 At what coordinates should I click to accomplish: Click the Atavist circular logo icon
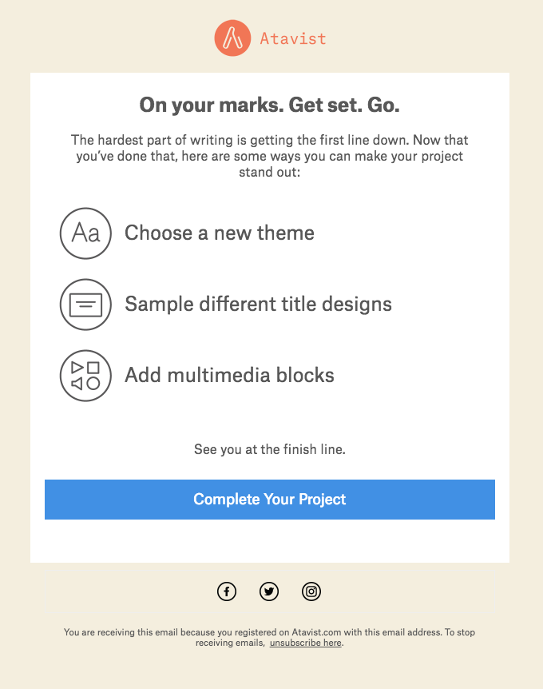point(232,38)
